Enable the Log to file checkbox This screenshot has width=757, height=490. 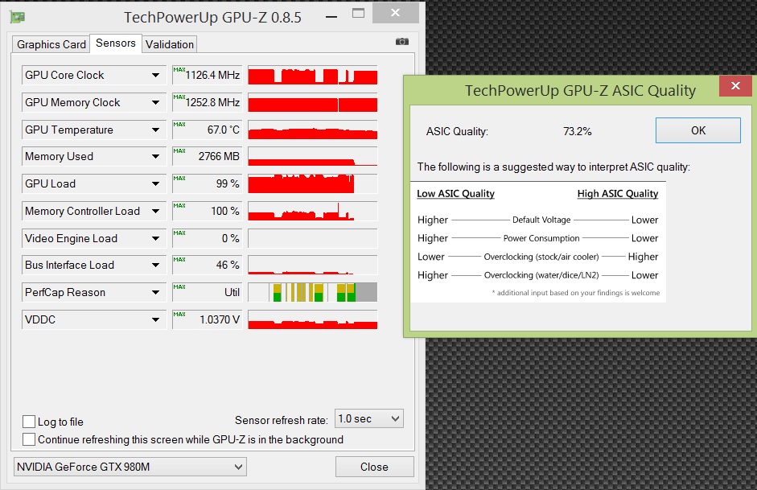[29, 422]
